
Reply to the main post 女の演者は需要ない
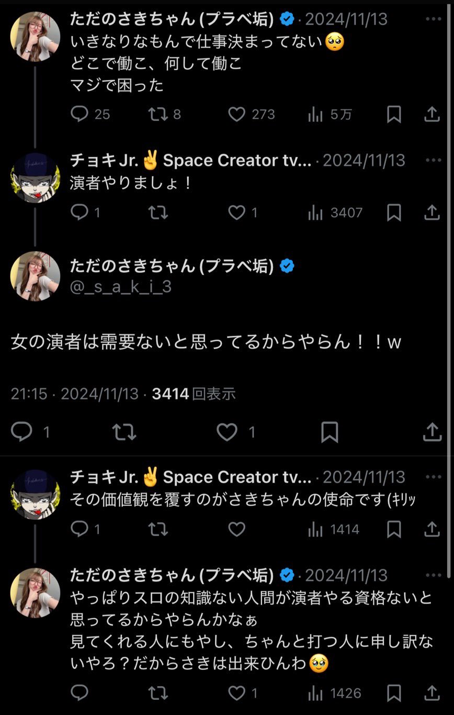click(30, 432)
